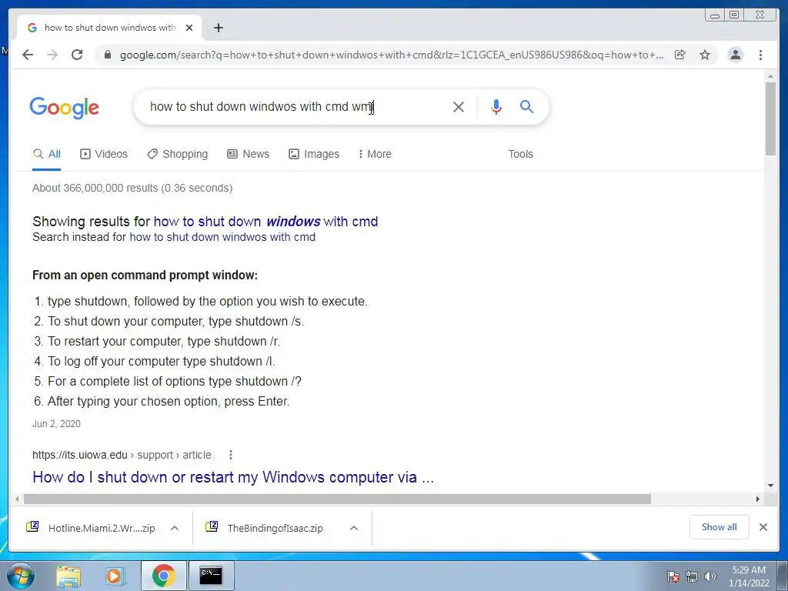788x591 pixels.
Task: Go back to the previous page
Action: [28, 55]
